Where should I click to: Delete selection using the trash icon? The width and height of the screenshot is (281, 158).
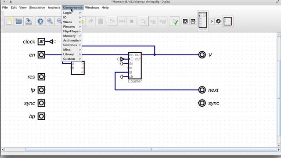101,22
